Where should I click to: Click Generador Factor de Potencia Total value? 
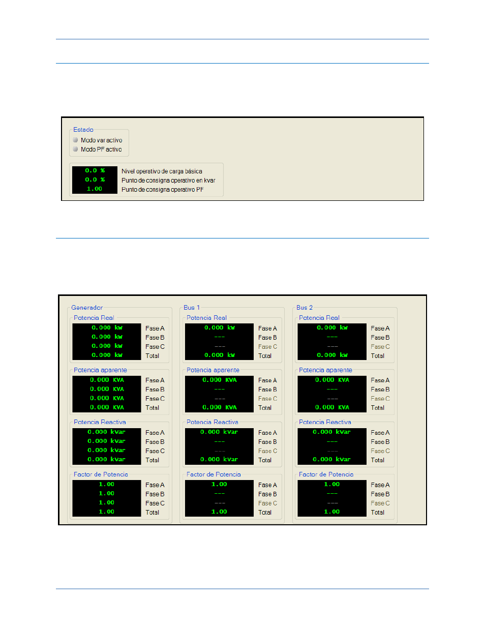tap(107, 512)
